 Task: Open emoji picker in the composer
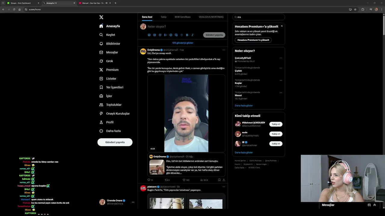pyautogui.click(x=171, y=35)
